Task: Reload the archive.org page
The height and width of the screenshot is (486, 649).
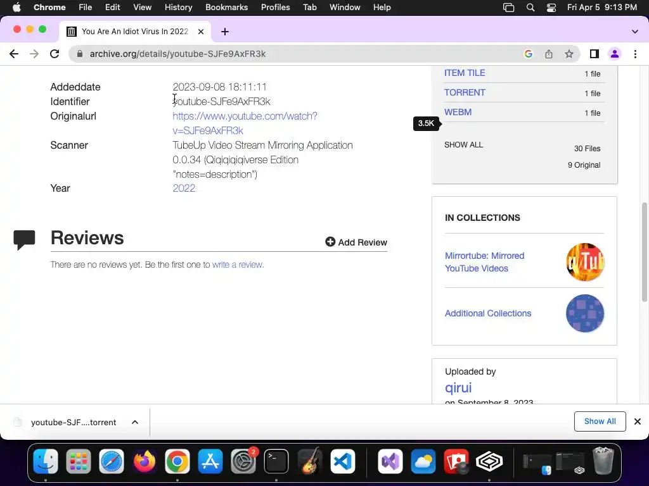Action: [55, 54]
